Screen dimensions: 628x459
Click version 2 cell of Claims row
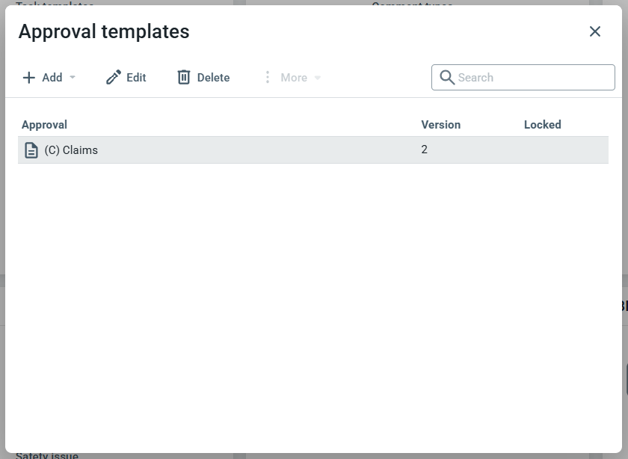click(425, 150)
